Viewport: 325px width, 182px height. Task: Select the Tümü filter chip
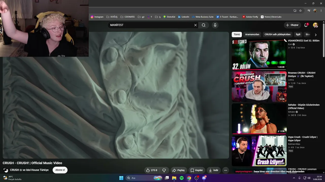237,34
